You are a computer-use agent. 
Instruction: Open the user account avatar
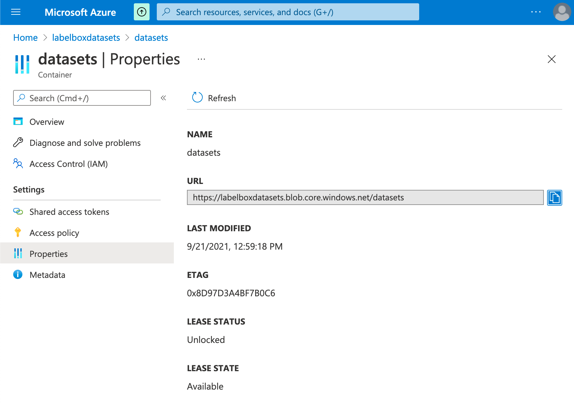coord(562,12)
